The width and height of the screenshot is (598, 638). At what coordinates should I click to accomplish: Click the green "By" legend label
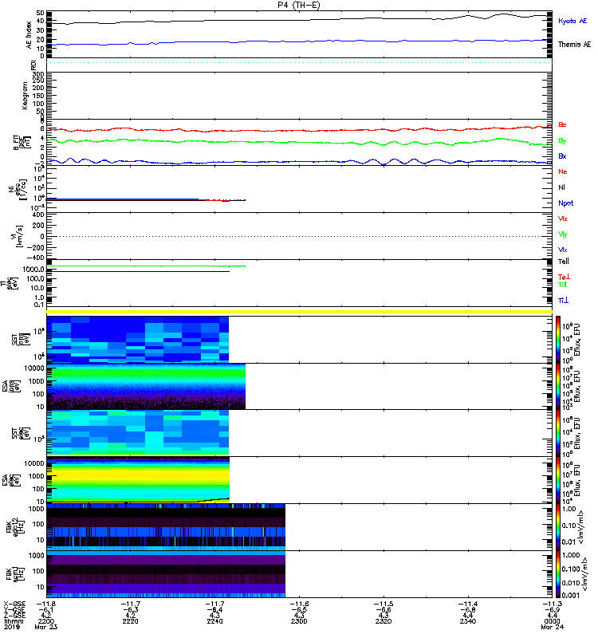point(562,141)
